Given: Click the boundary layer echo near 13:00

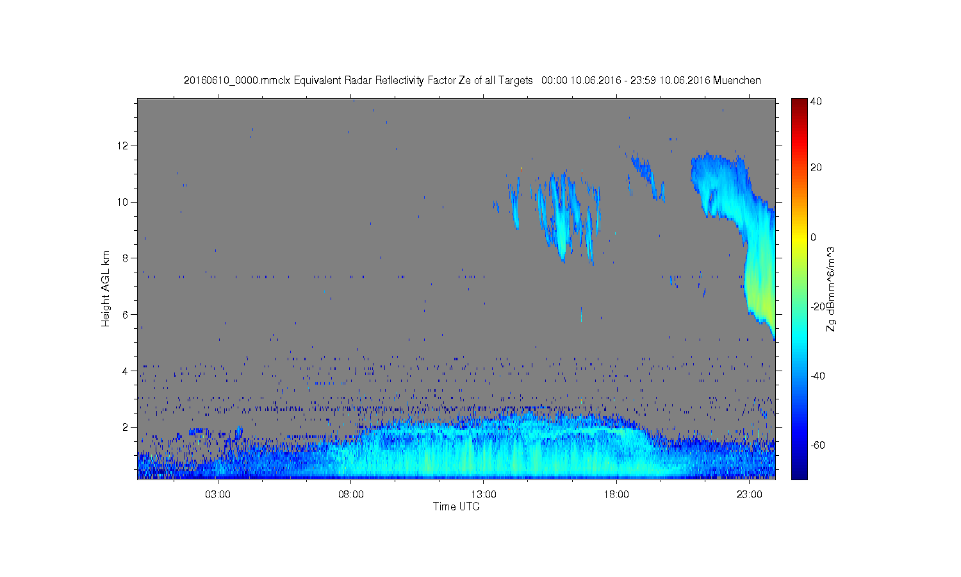Looking at the screenshot, I should 484,449.
